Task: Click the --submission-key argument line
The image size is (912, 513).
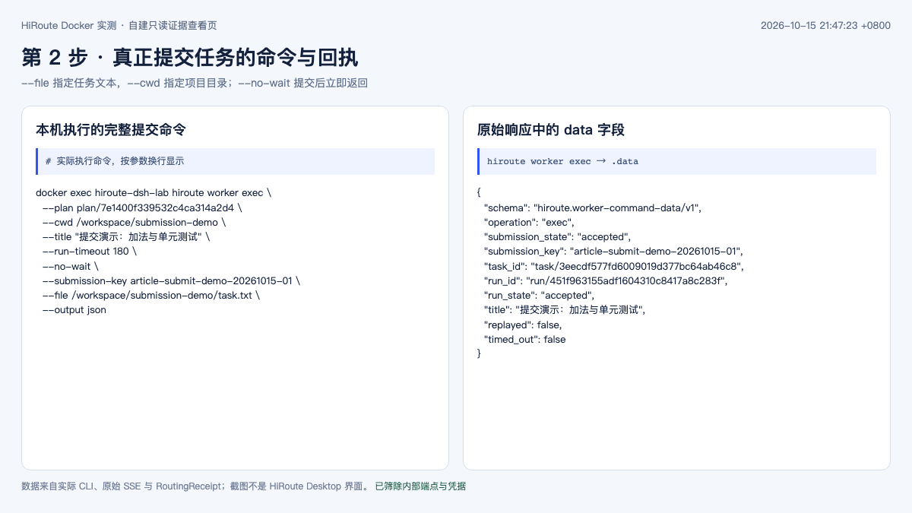Action: tap(171, 280)
